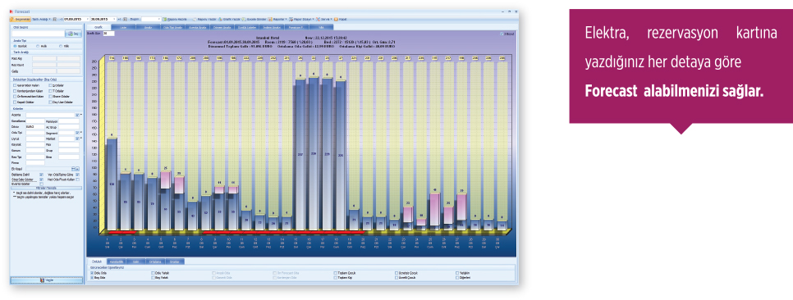Viewport: 793px width, 300px height.
Task: Click the Yenile button at panel bottom
Action: (47, 280)
